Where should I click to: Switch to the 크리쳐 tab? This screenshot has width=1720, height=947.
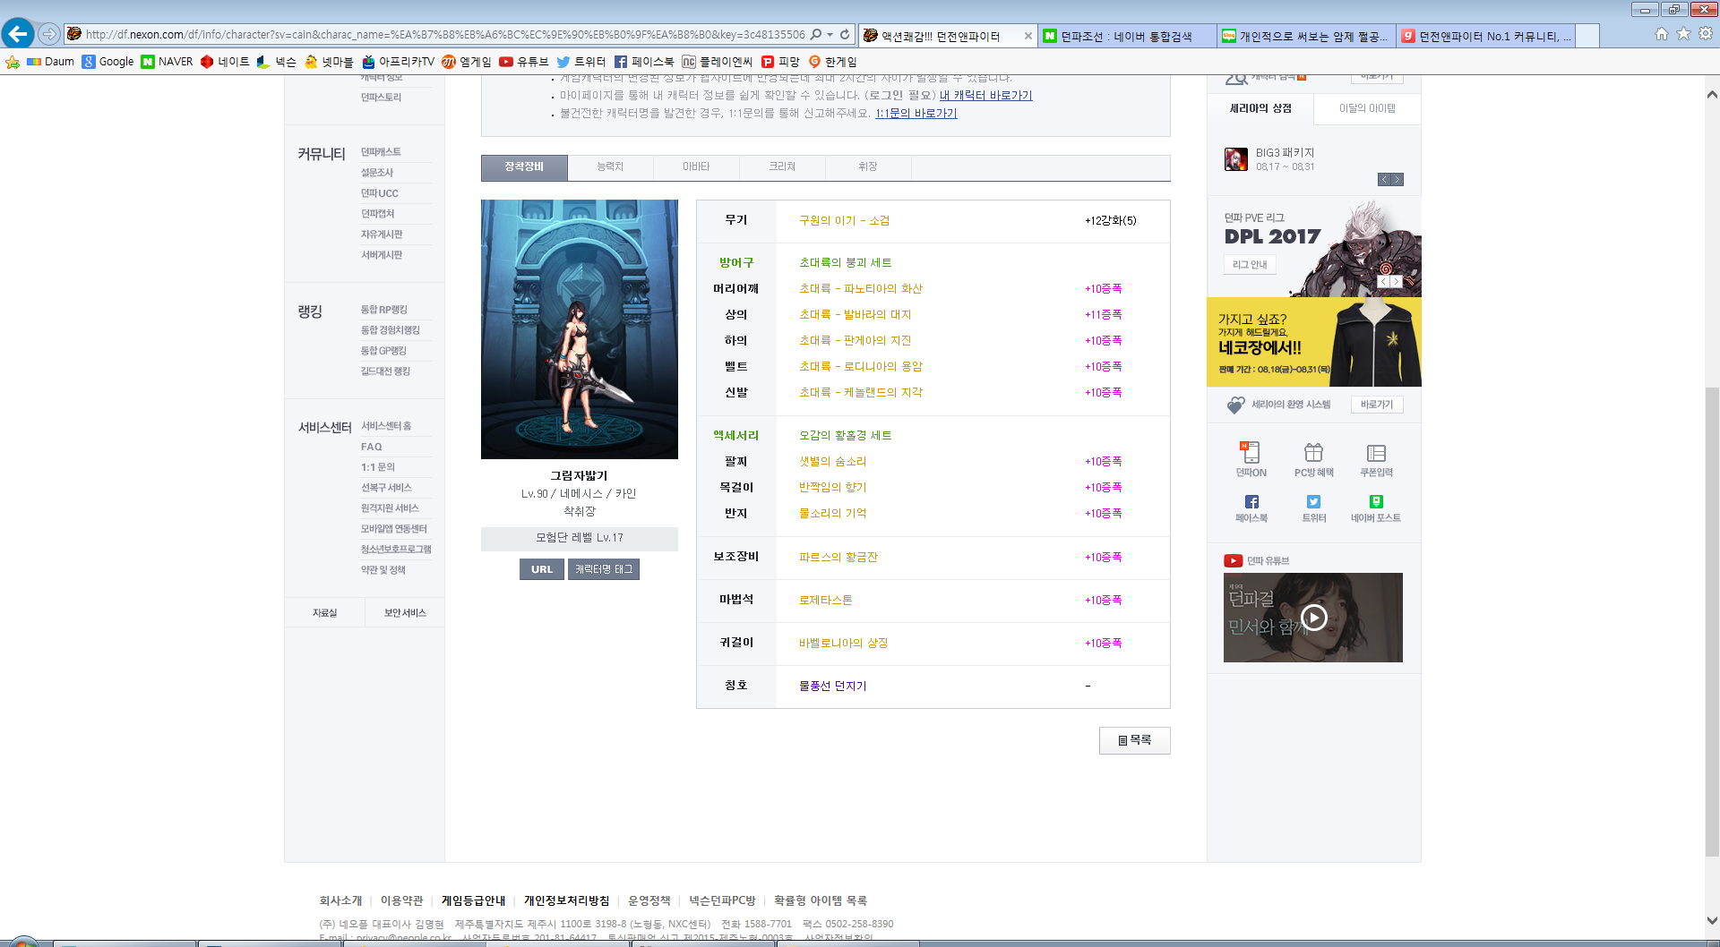click(x=782, y=167)
